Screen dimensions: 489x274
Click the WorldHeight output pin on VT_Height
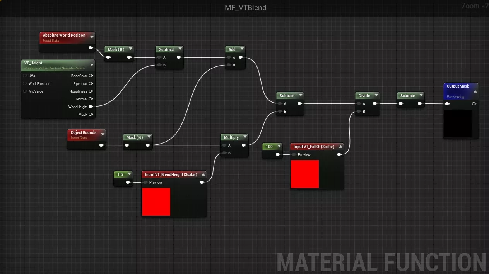click(x=91, y=107)
